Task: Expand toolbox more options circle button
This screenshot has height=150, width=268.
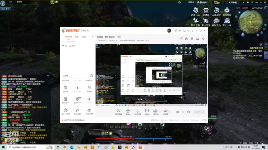Action: (91, 76)
